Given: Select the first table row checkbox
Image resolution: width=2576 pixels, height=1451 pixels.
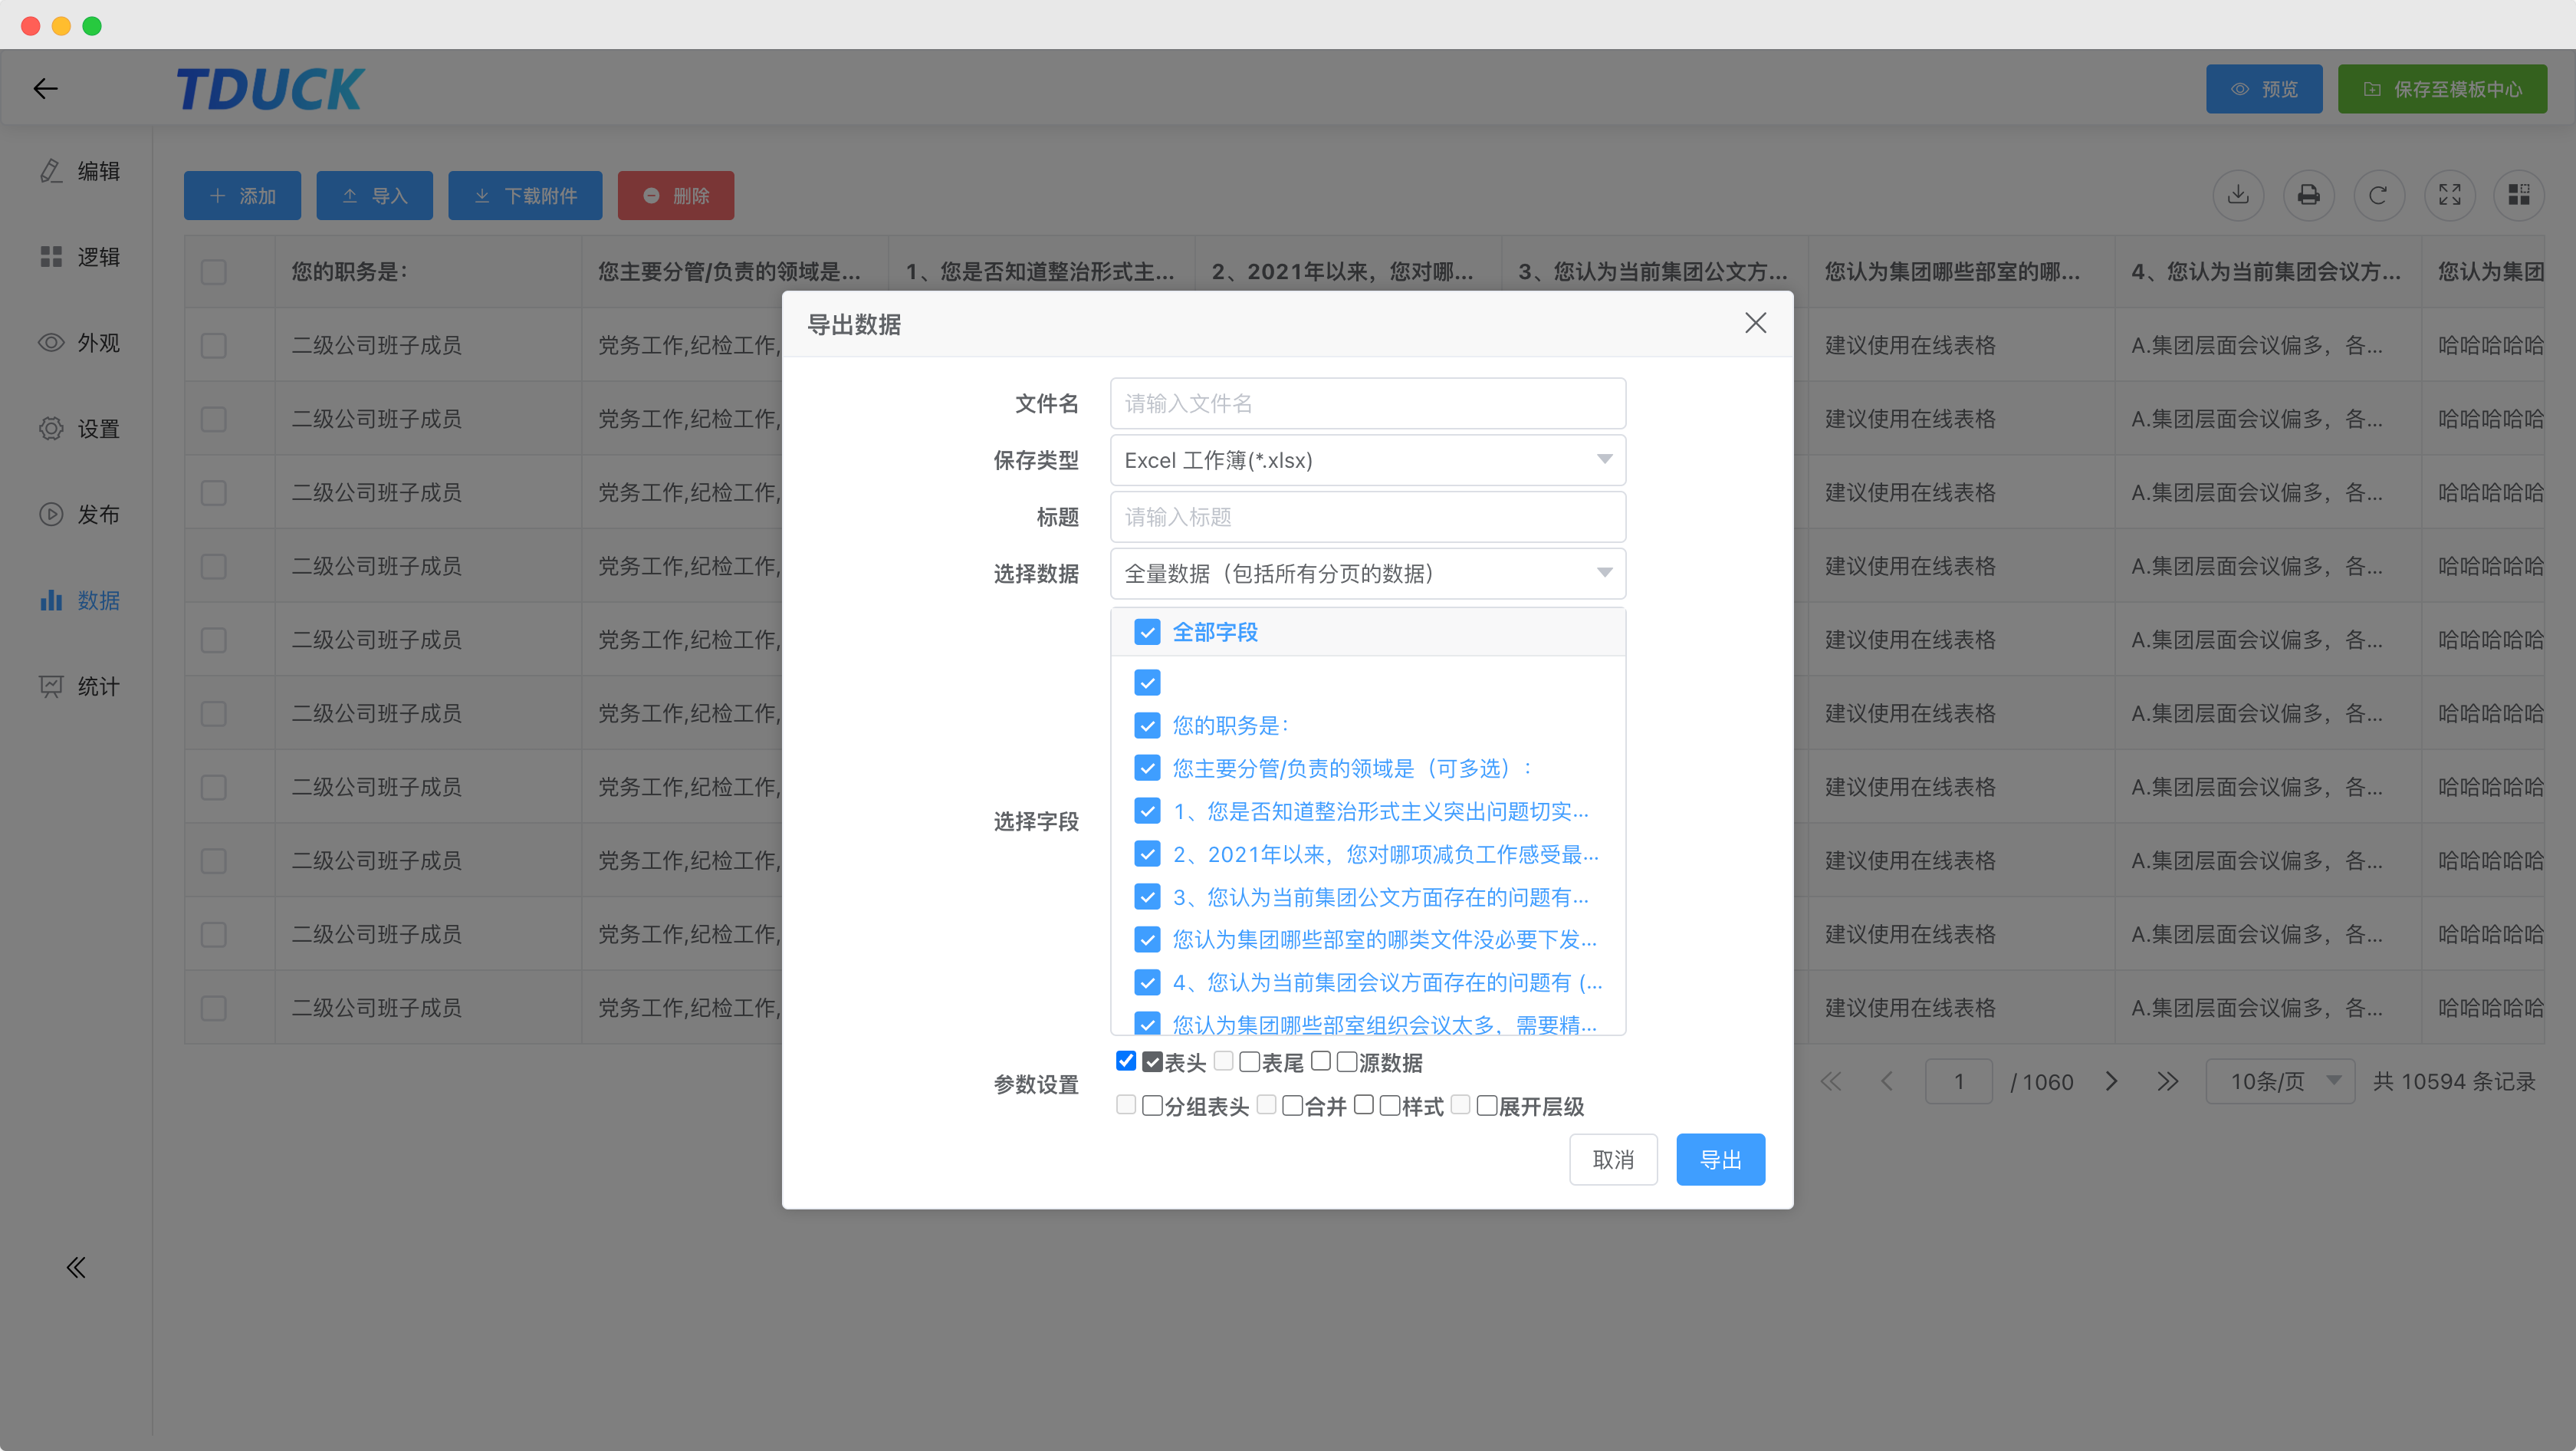Looking at the screenshot, I should pyautogui.click(x=213, y=346).
